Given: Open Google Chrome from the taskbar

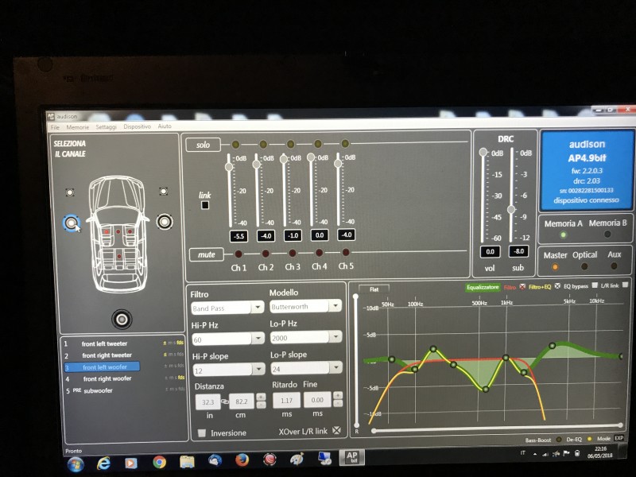Looking at the screenshot, I should 159,462.
